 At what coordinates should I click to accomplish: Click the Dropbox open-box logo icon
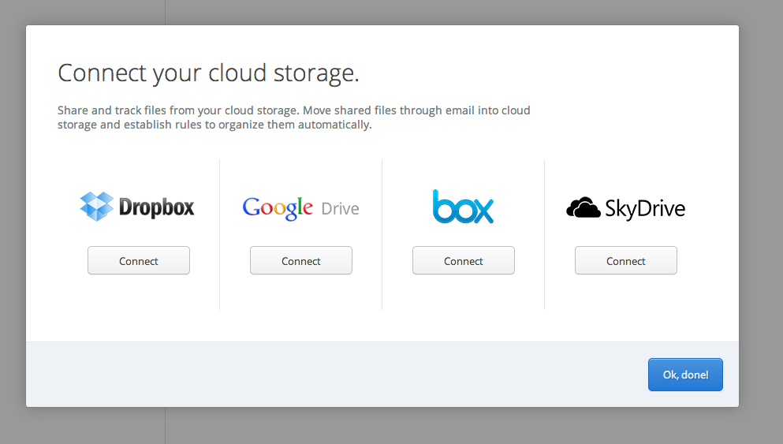point(96,207)
